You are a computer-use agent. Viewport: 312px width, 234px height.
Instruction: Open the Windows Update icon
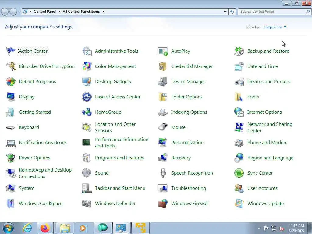click(x=239, y=203)
